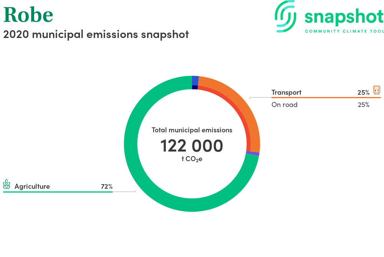Click the Snapshot fingerprint logo icon
This screenshot has width=384, height=257.
point(286,16)
